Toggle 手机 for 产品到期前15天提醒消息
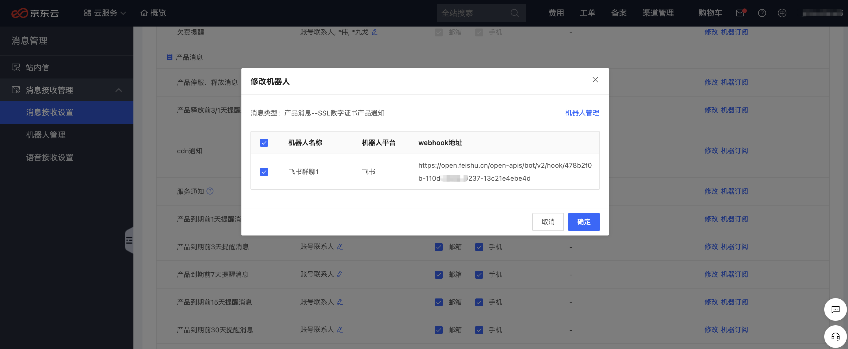Viewport: 848px width, 349px height. [479, 302]
